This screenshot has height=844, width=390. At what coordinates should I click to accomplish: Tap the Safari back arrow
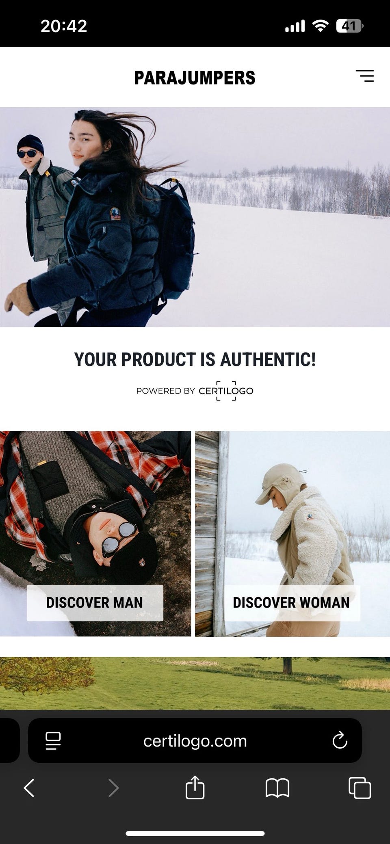click(x=29, y=788)
